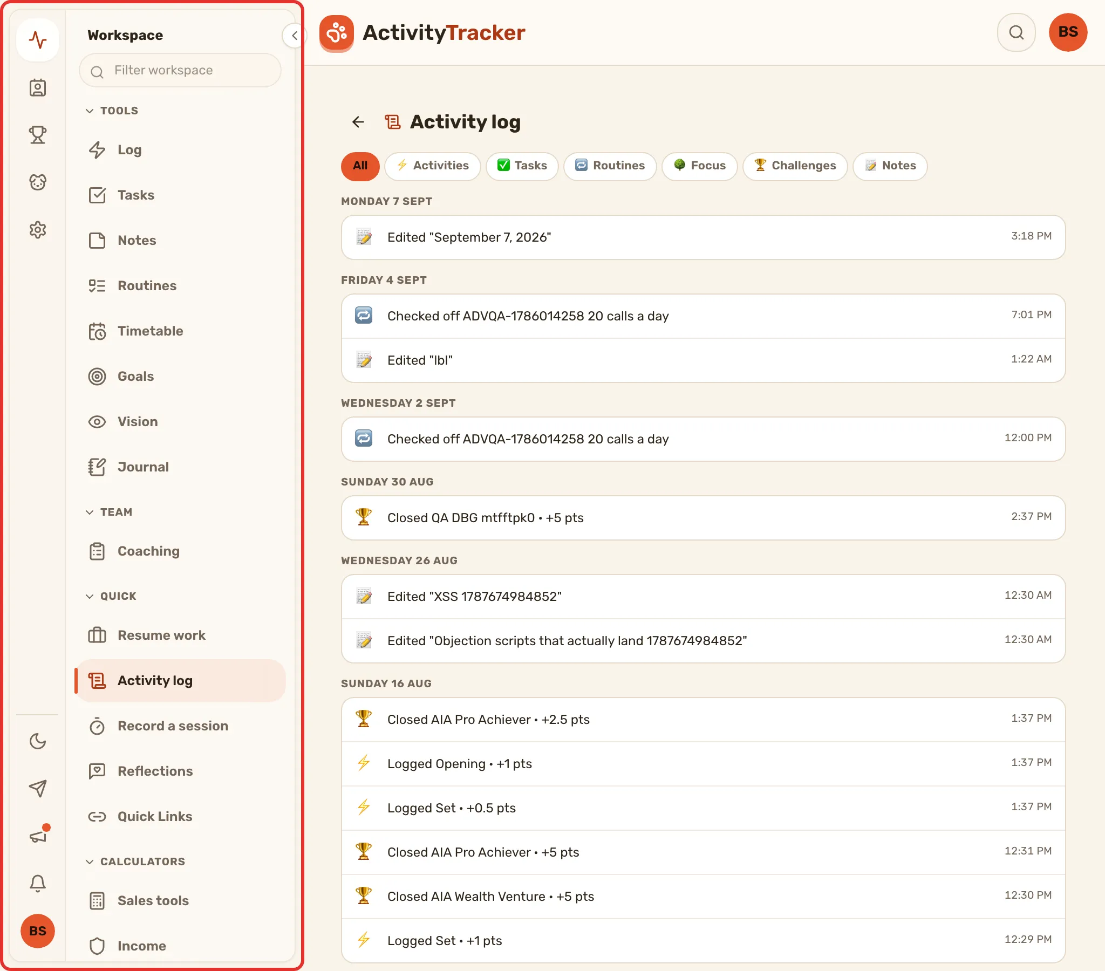The image size is (1105, 971).
Task: Open settings gear icon in rail
Action: click(38, 230)
